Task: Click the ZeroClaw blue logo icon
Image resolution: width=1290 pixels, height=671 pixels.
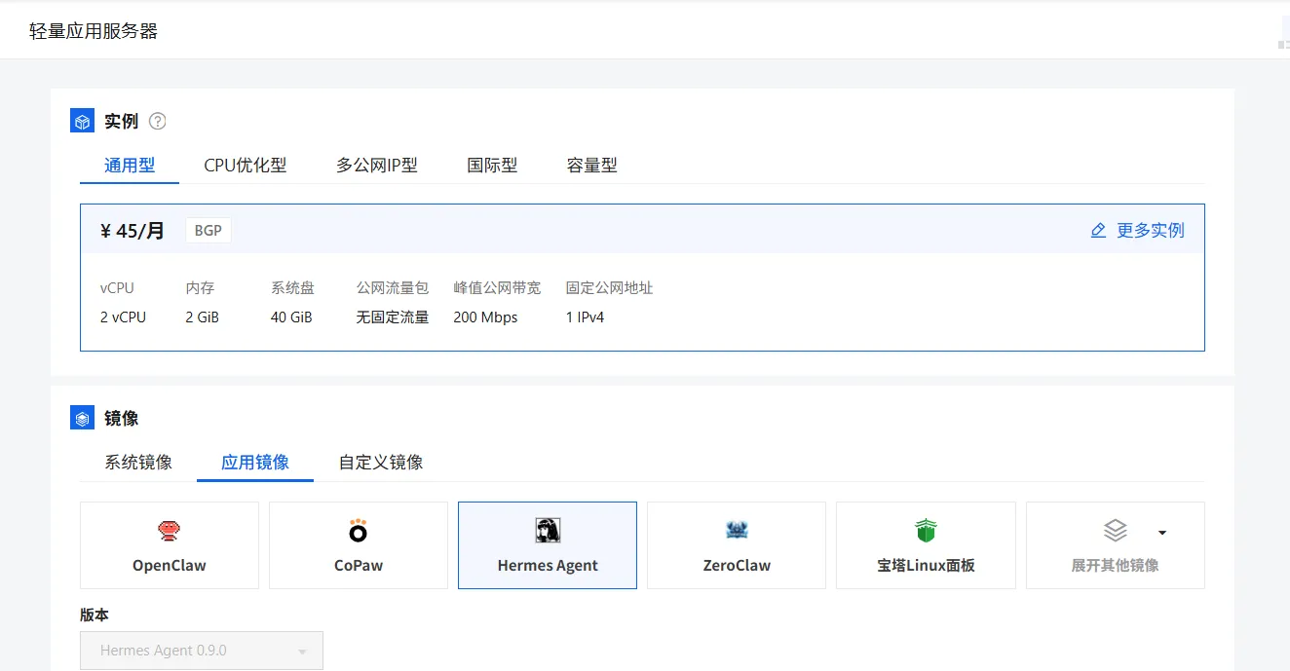Action: coord(737,531)
